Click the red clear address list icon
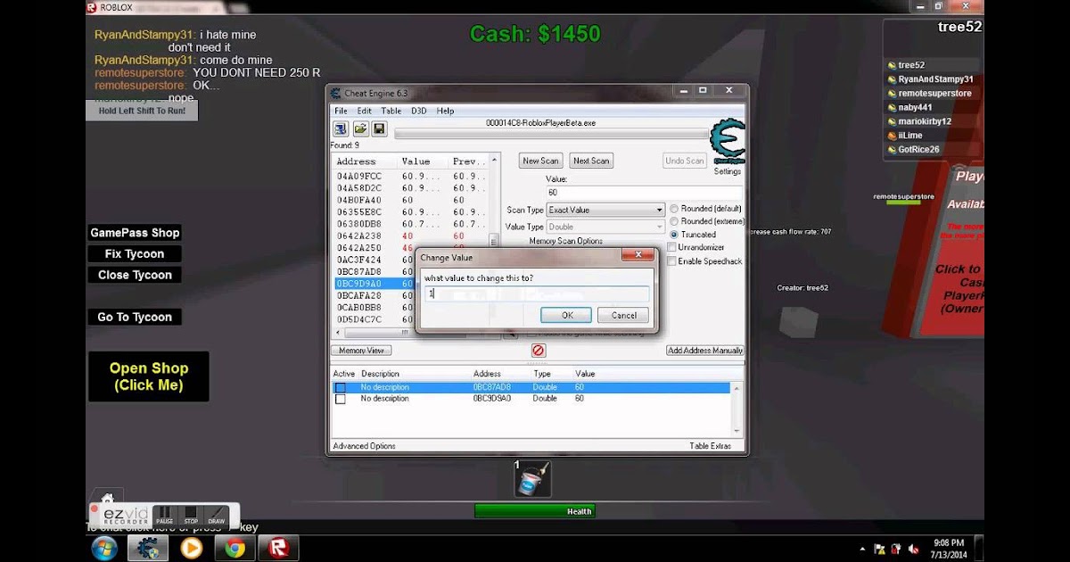Screen dimensions: 1070x562 click(x=538, y=351)
